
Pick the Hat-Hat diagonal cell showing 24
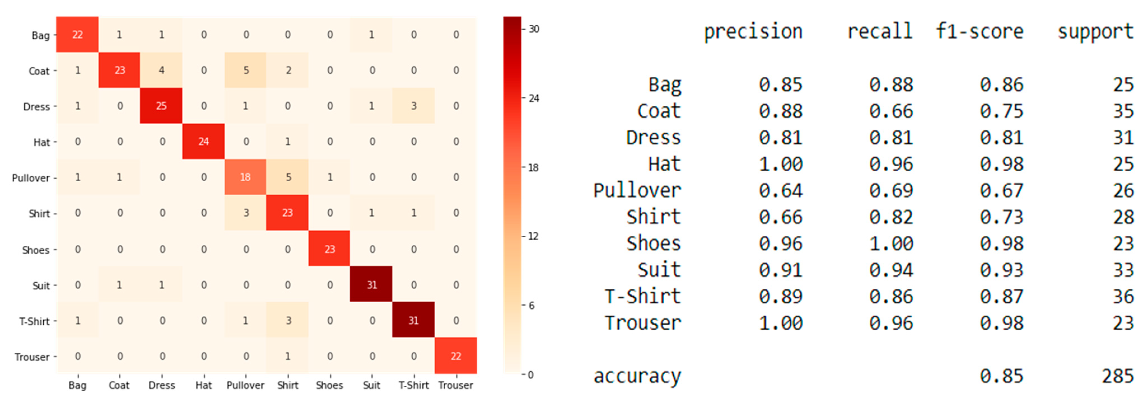203,141
